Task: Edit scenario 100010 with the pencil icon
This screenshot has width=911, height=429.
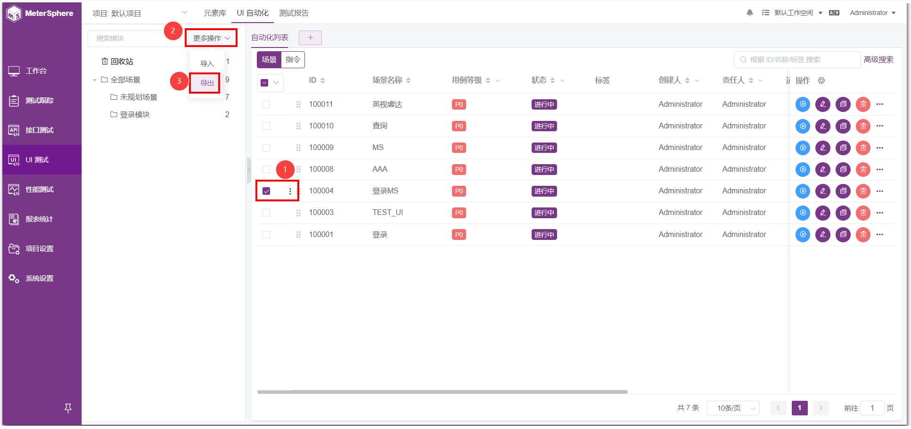Action: (x=823, y=126)
